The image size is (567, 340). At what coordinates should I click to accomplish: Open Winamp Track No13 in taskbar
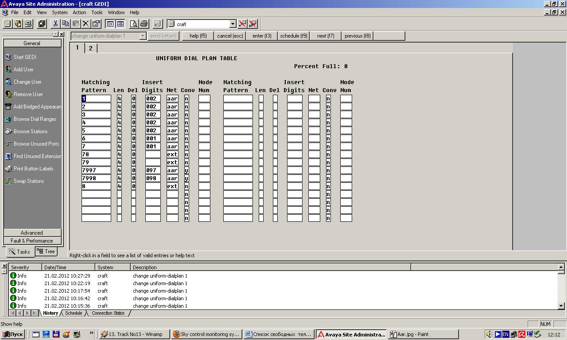point(135,334)
